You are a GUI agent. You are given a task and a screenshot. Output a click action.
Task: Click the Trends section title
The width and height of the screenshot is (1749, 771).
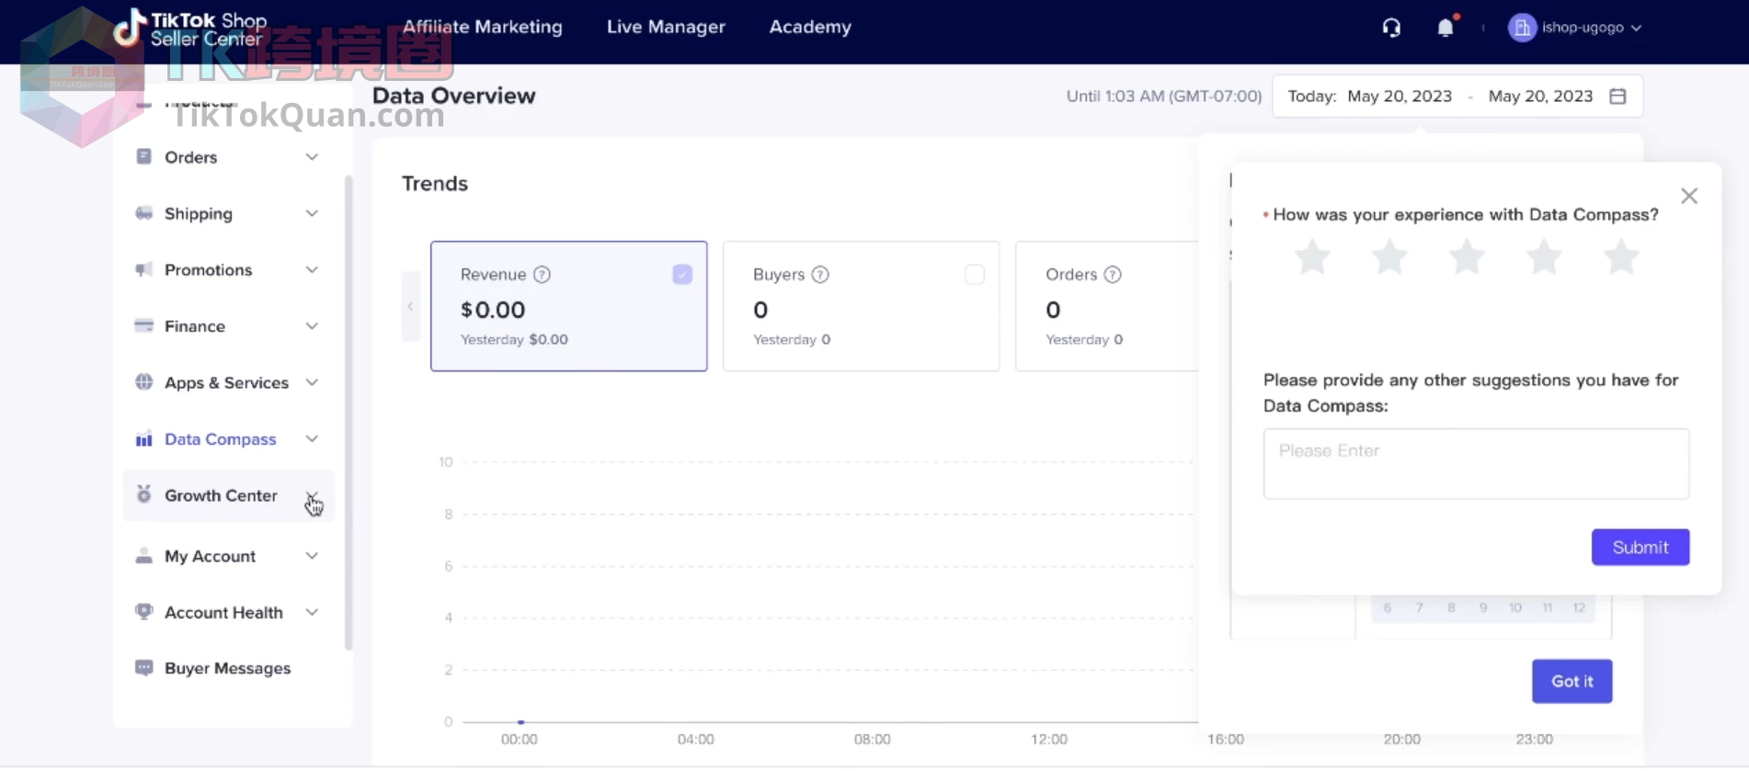(x=435, y=184)
